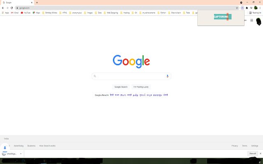263x164 pixels.
Task: Open the Apps shortcut in the bookmarks bar
Action: click(5, 13)
